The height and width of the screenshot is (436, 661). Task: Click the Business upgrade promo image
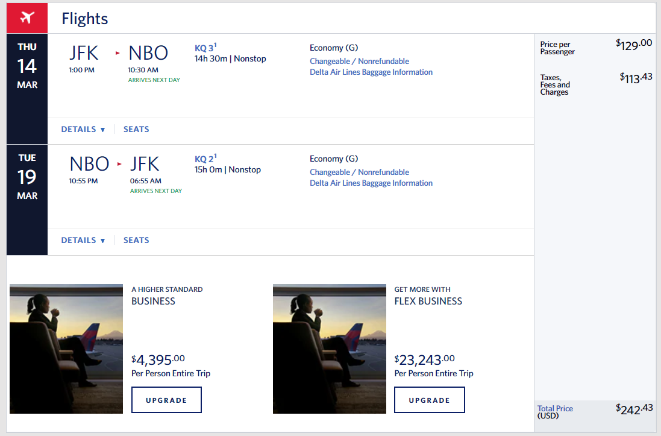(66, 349)
